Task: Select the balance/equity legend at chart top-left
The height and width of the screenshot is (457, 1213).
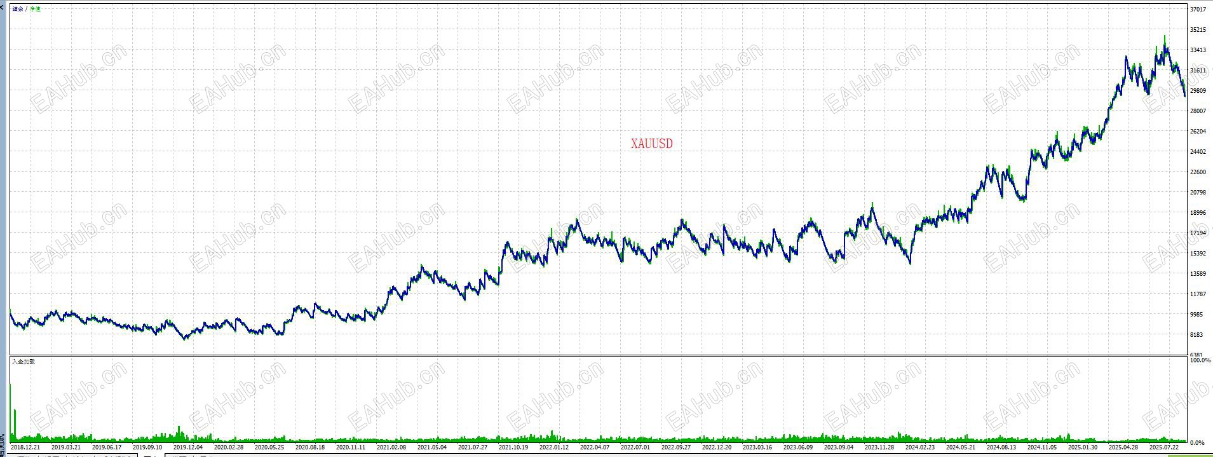Action: pos(26,9)
